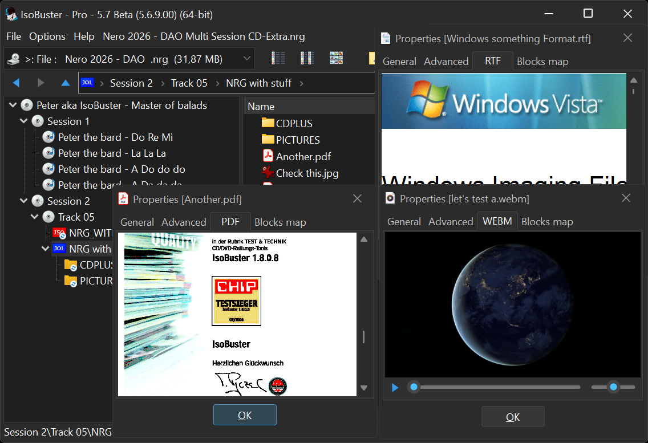Viewport: 648px width, 443px height.
Task: Open the Options menu
Action: pos(47,36)
